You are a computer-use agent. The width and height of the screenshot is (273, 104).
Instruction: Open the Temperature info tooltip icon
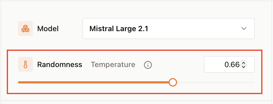point(148,65)
